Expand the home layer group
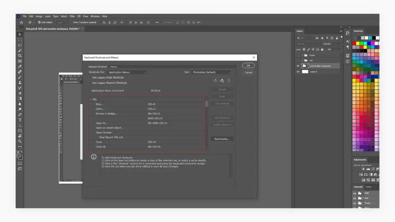Image resolution: width=395 pixels, height=222 pixels. click(302, 55)
